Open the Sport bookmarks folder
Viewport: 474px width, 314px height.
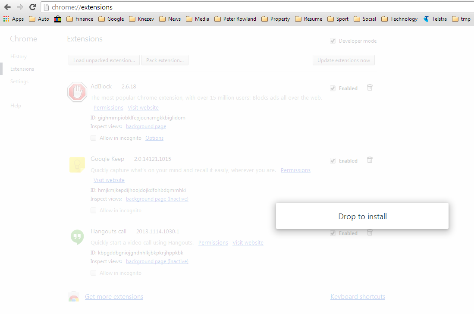338,19
